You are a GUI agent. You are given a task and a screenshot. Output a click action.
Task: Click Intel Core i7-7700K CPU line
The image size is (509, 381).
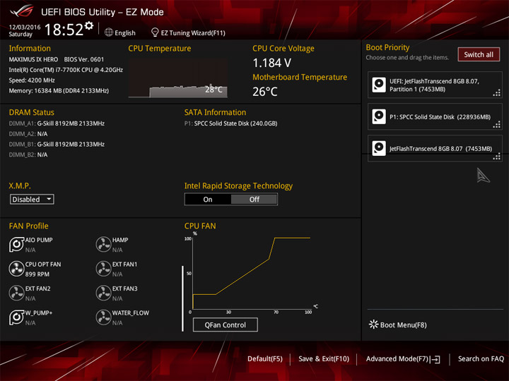(x=66, y=70)
